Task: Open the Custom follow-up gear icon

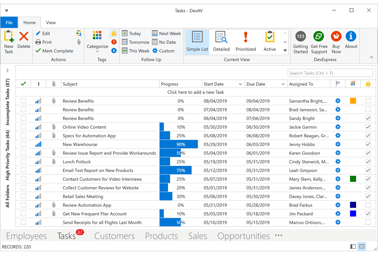Action: pyautogui.click(x=154, y=51)
